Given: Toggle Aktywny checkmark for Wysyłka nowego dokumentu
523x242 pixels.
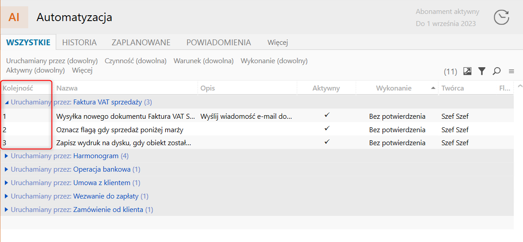Looking at the screenshot, I should [327, 116].
